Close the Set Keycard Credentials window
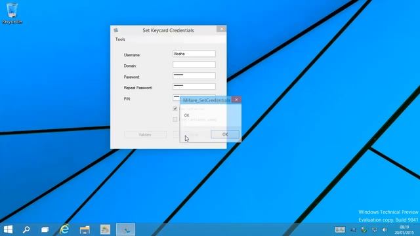 pyautogui.click(x=221, y=29)
